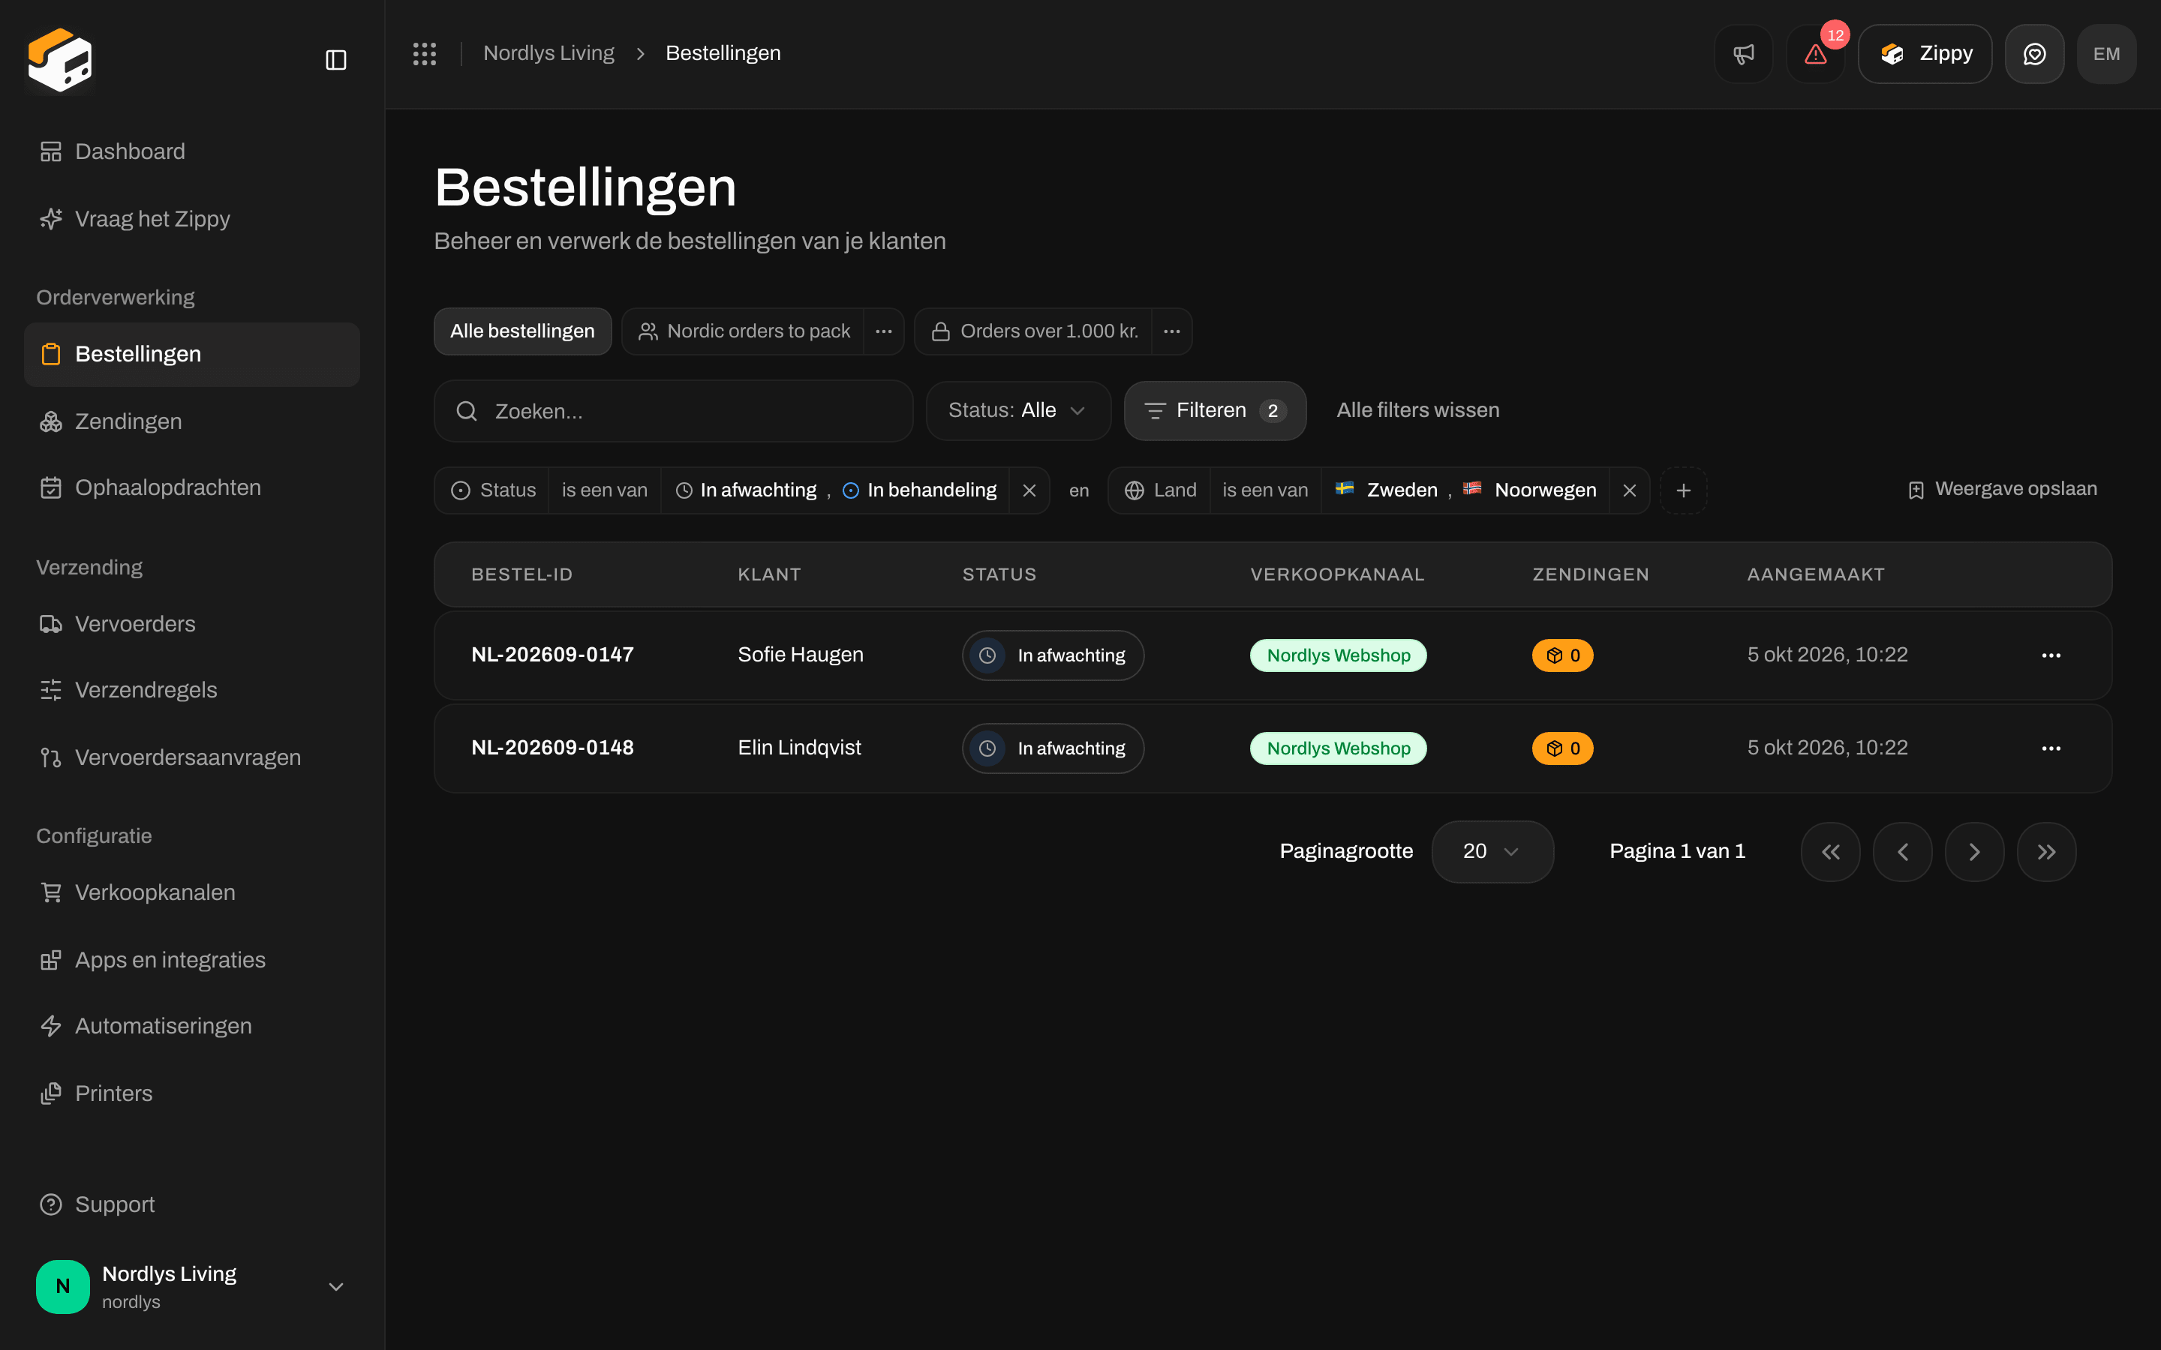Click shipments badge for order 0147
This screenshot has width=2161, height=1350.
click(x=1561, y=655)
